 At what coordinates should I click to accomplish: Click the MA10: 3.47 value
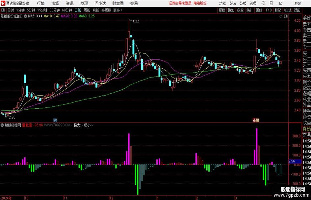[52, 16]
